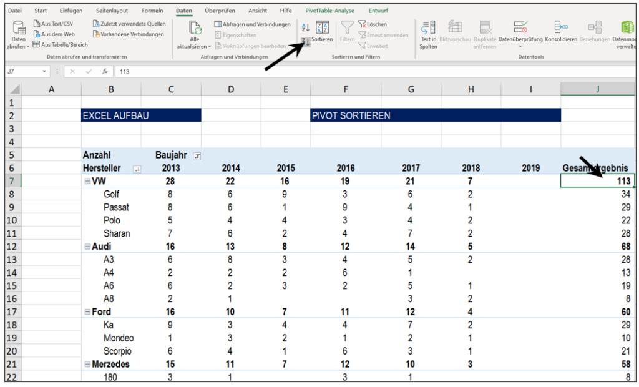Choose Aus dem Web data source

tap(54, 34)
